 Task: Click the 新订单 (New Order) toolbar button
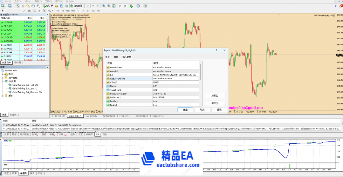click(48, 6)
